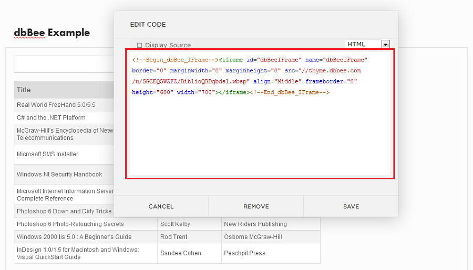Click inside the iframe code editor area
Image resolution: width=473 pixels, height=270 pixels.
(260, 114)
